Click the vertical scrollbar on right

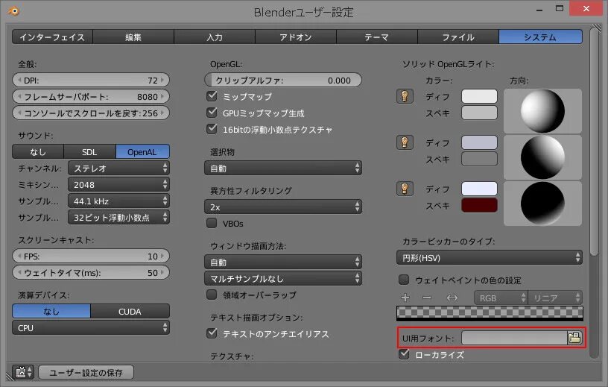(x=594, y=142)
